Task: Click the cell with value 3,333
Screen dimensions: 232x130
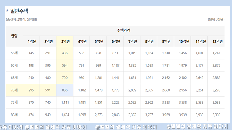Action: 165,102
